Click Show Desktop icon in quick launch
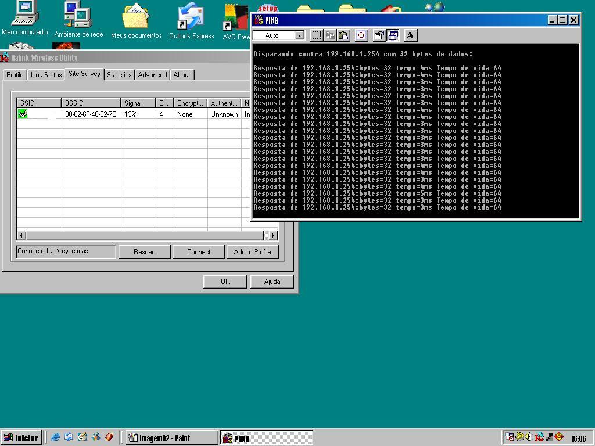The height and width of the screenshot is (446, 595). click(82, 437)
